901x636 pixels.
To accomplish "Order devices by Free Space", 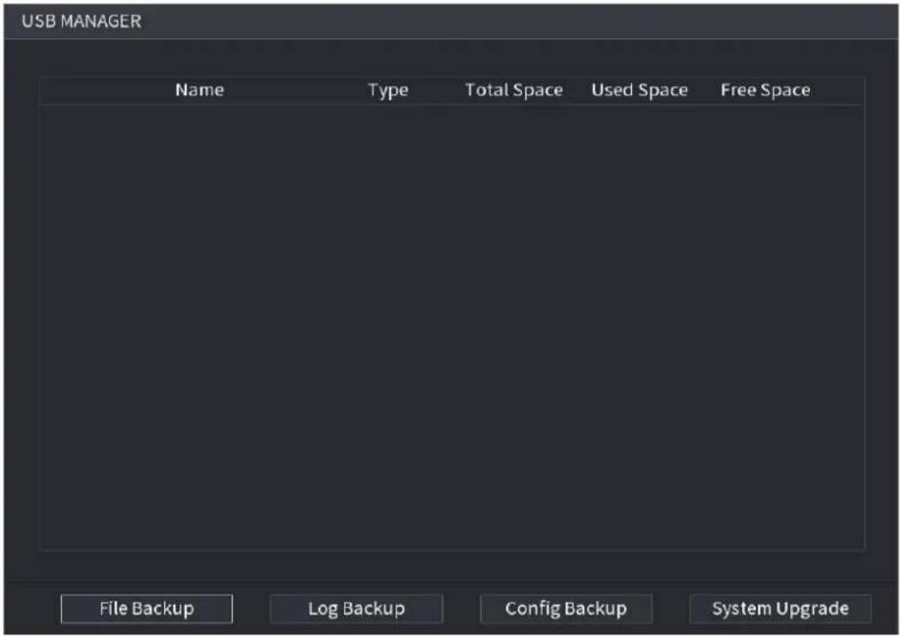I will pyautogui.click(x=765, y=90).
